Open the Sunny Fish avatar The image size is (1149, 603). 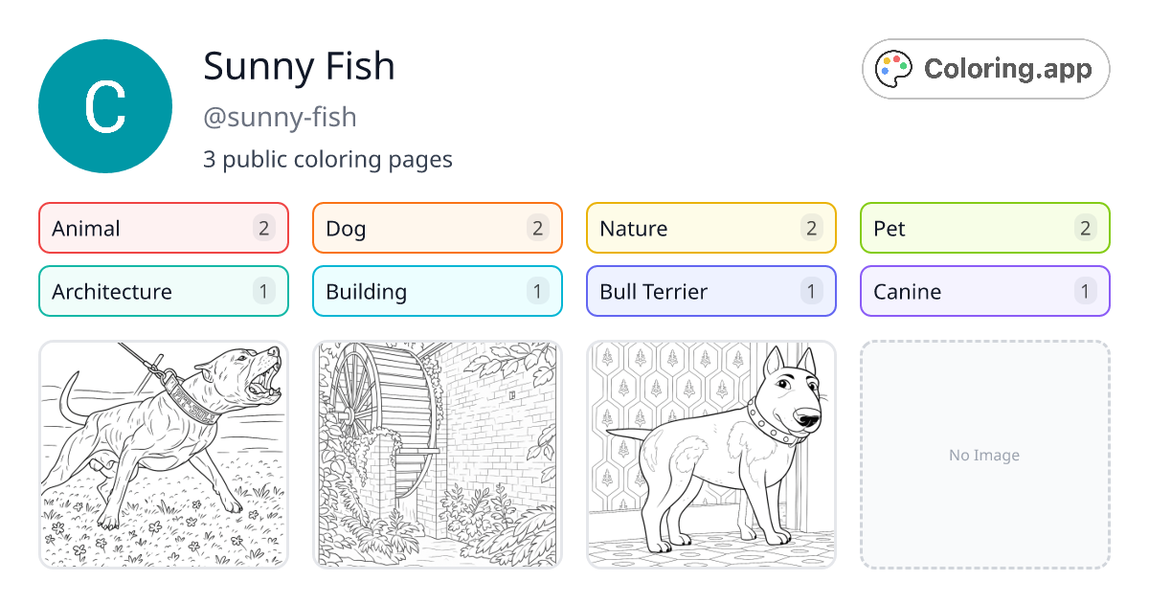tap(104, 105)
